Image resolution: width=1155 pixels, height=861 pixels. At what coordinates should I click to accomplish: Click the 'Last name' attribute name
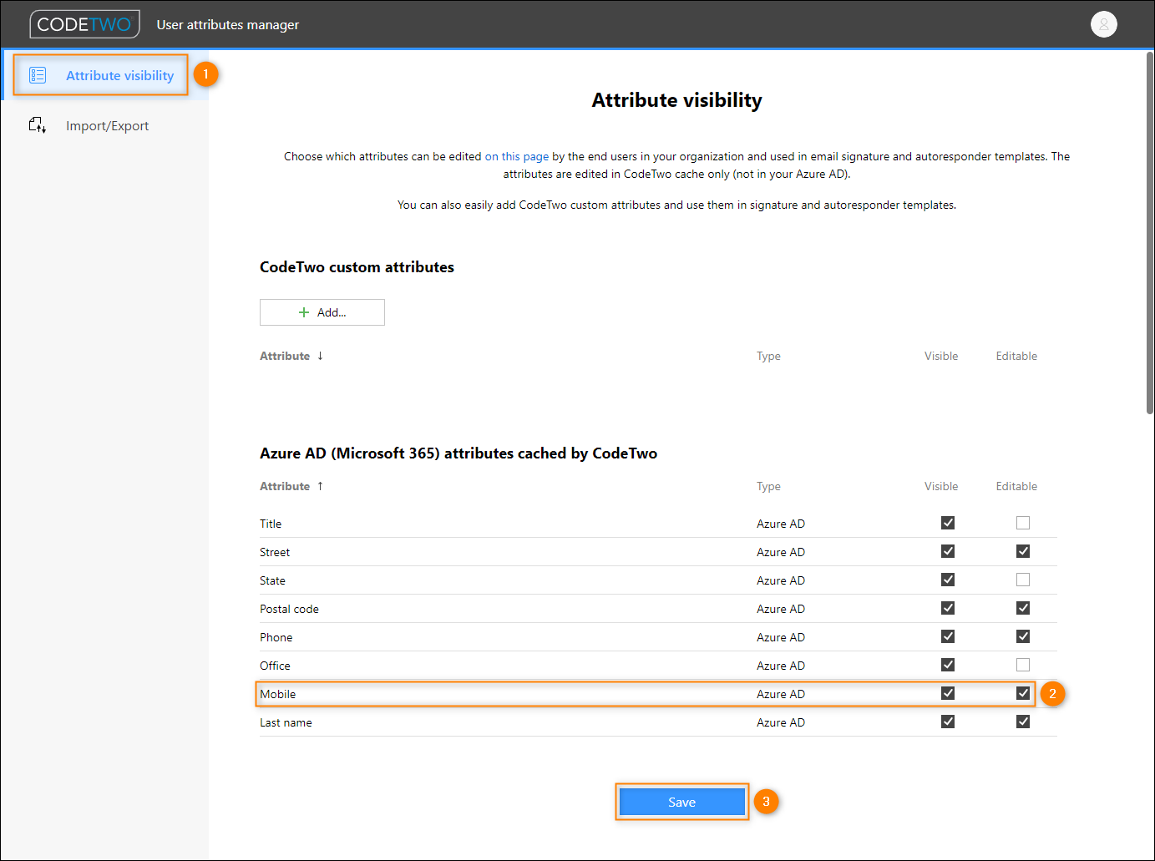286,722
